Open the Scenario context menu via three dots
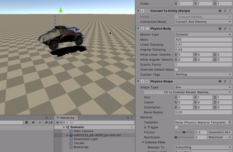Image resolution: width=233 pixels, height=152 pixels. click(132, 127)
